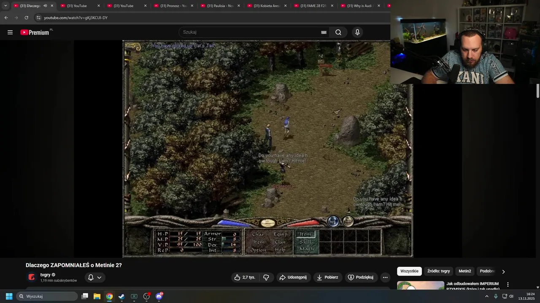
Task: Click the microphone tray icon
Action: coord(496,296)
